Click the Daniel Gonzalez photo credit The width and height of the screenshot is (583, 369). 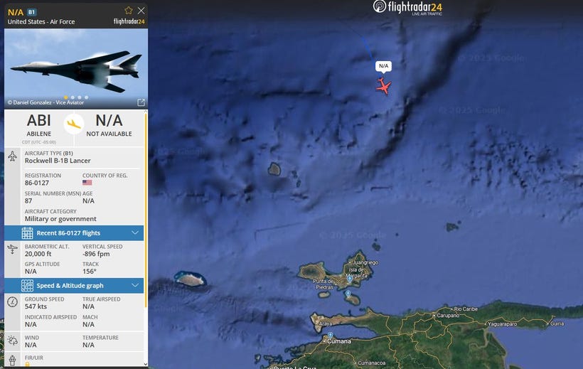(46, 102)
